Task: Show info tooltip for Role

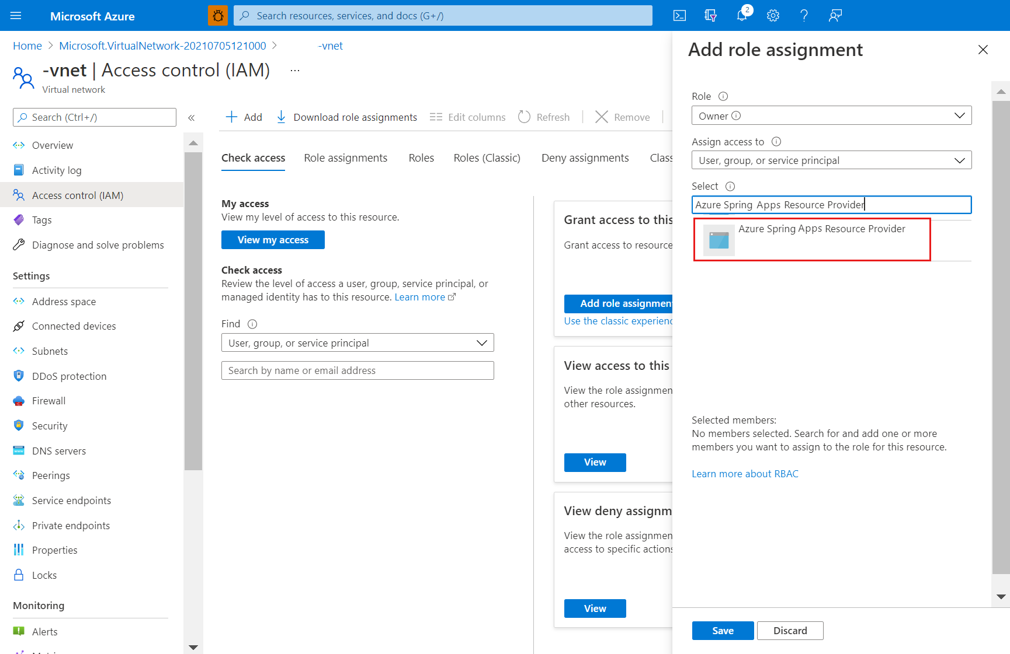Action: coord(723,96)
